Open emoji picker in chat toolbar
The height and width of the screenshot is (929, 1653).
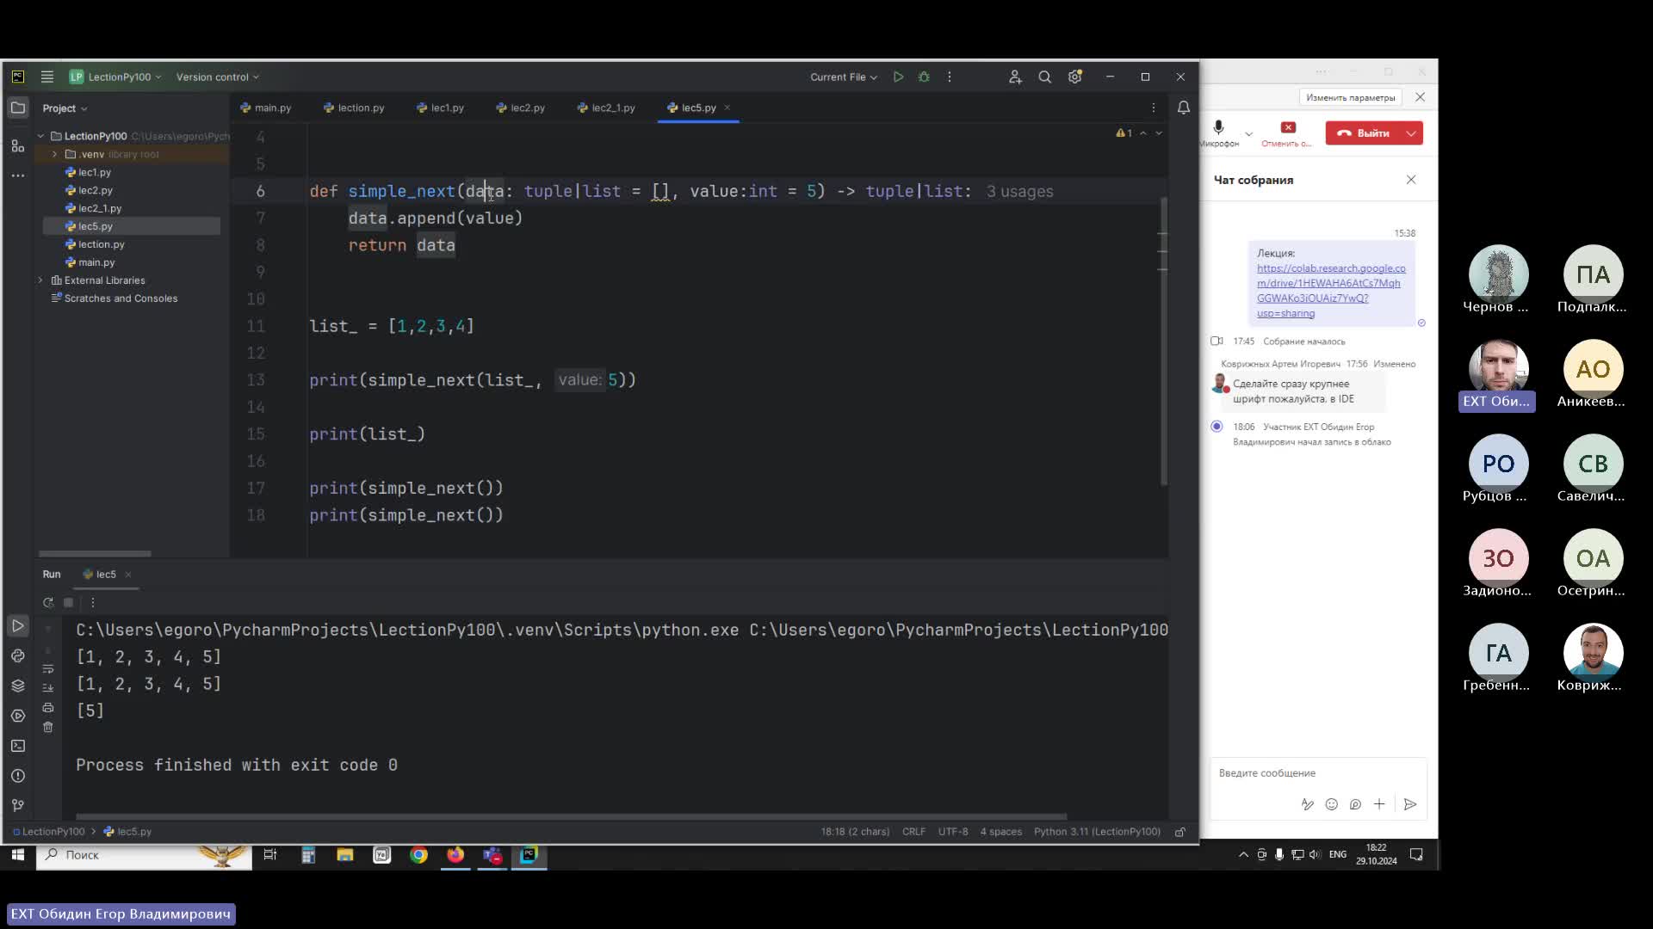(x=1332, y=804)
